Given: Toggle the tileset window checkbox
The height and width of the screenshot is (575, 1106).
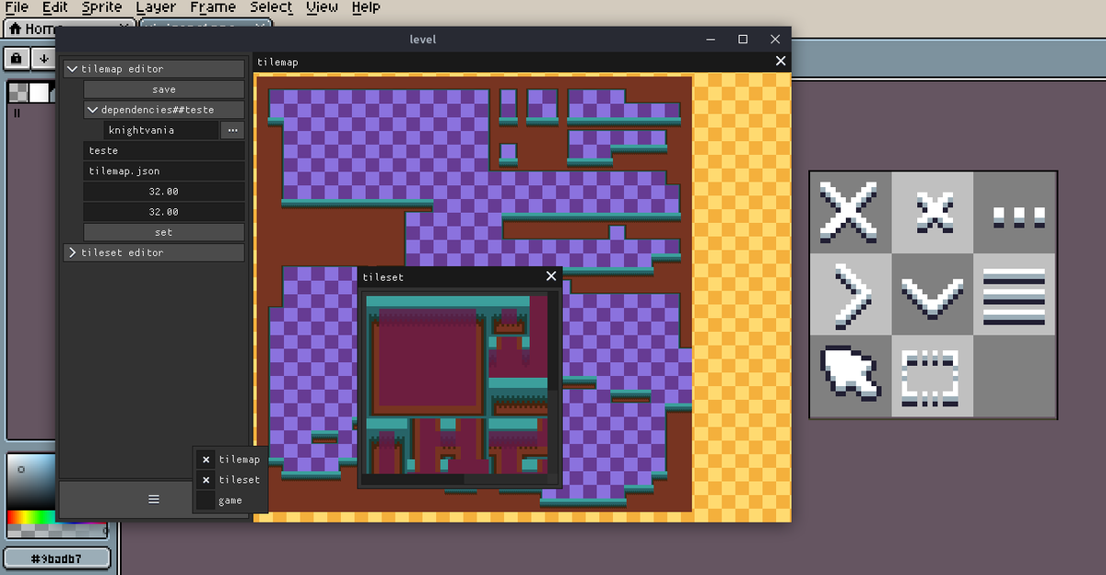Looking at the screenshot, I should (206, 479).
